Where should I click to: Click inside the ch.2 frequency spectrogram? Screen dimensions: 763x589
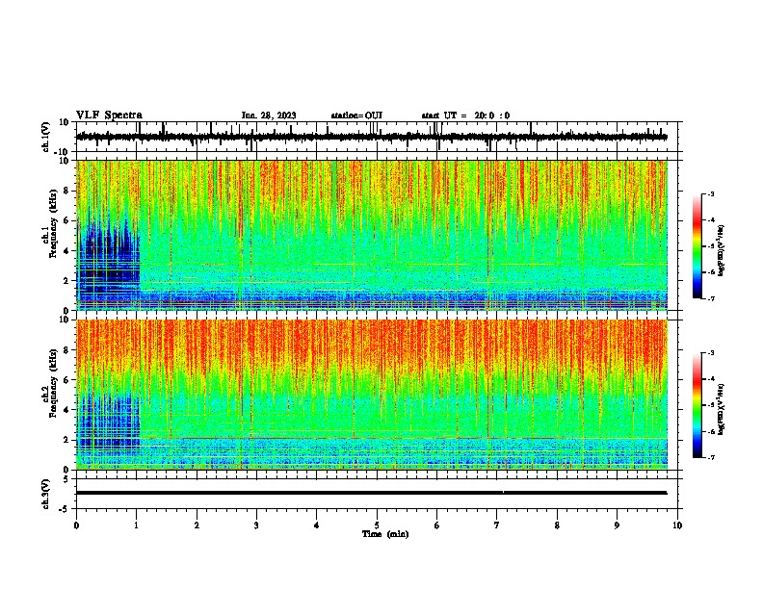coord(372,395)
